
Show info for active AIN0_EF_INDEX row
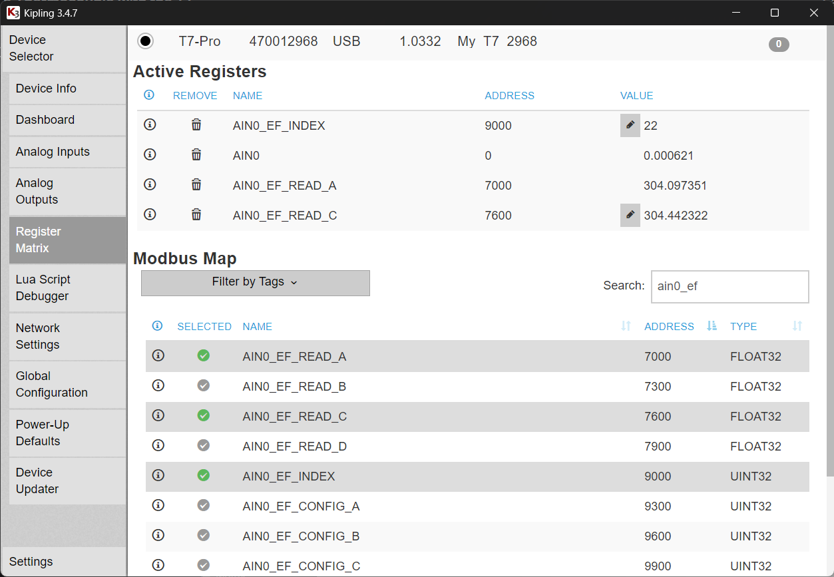click(150, 124)
